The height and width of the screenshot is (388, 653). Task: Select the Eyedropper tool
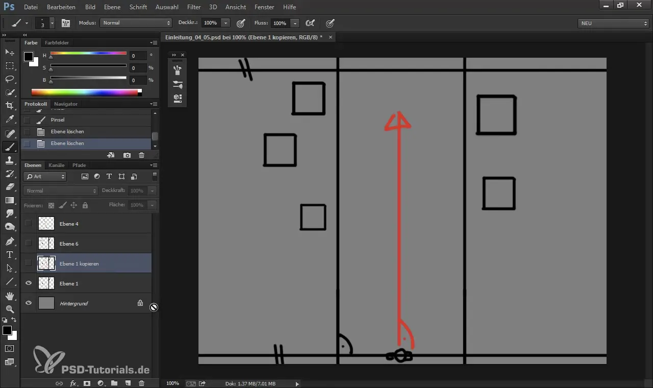coord(10,119)
